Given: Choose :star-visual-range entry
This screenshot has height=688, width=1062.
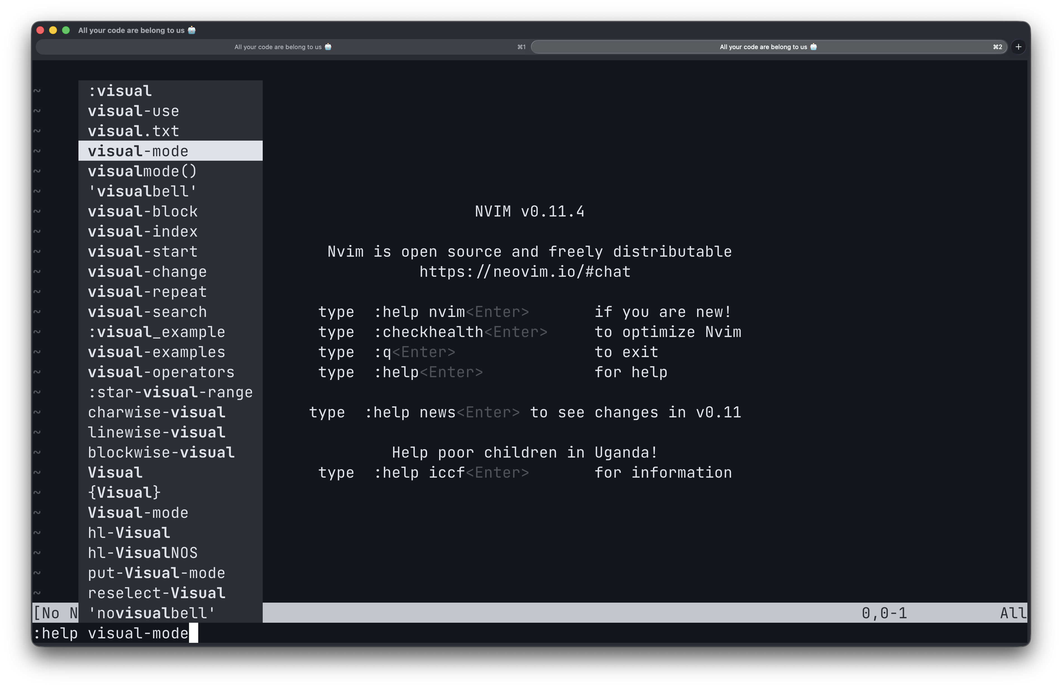Looking at the screenshot, I should [x=170, y=392].
